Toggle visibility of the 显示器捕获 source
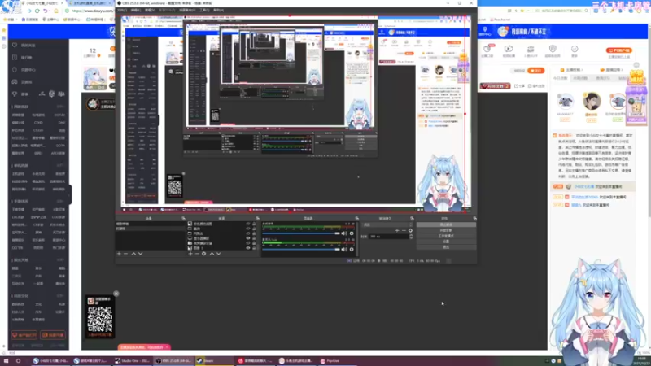This screenshot has height=366, width=651. (x=248, y=238)
